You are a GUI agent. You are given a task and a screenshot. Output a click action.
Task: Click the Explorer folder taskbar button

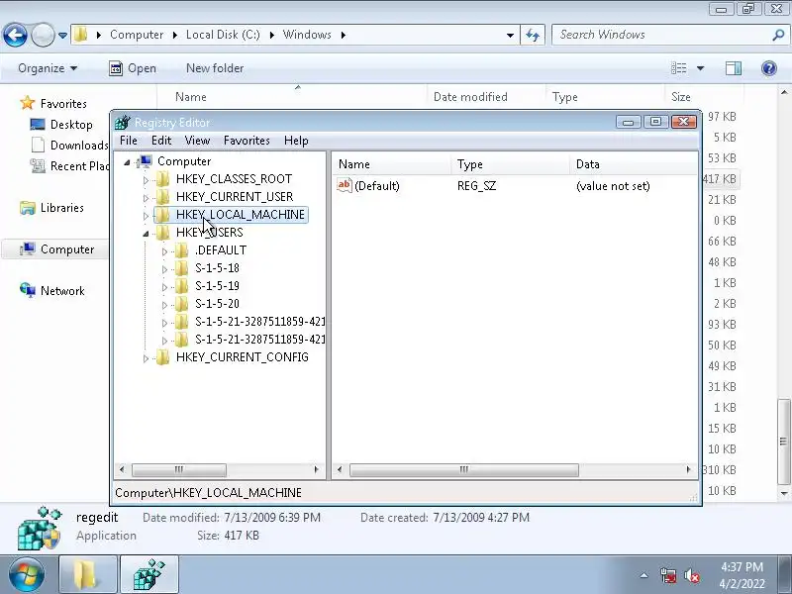[x=88, y=575]
